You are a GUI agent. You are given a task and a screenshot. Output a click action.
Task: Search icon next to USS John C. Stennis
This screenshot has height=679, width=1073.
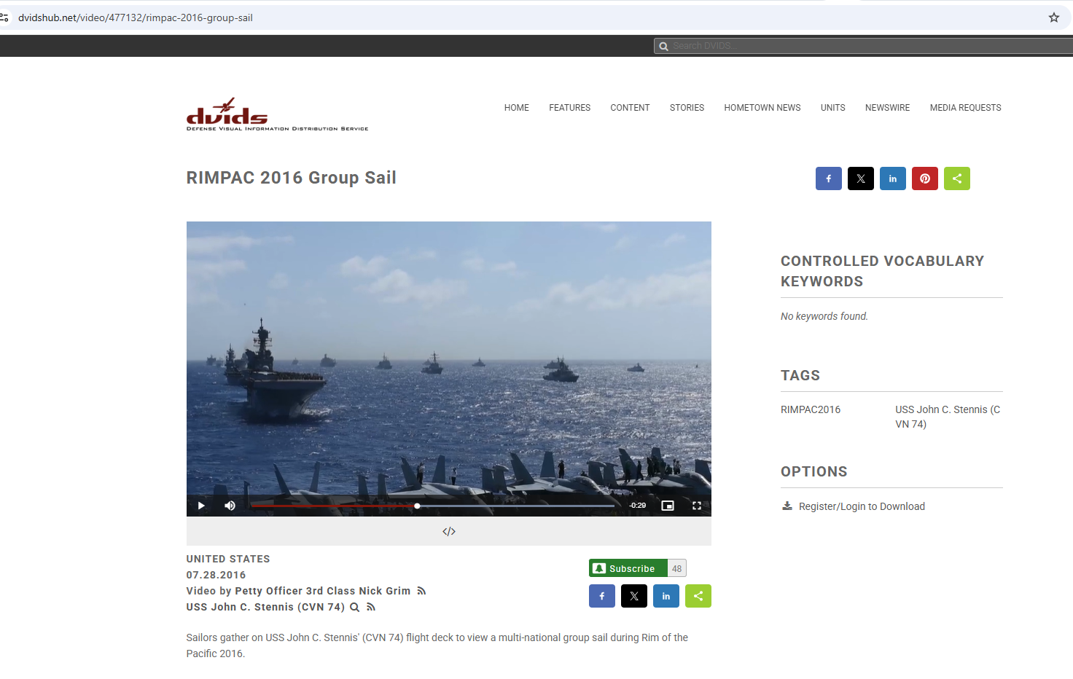click(355, 607)
